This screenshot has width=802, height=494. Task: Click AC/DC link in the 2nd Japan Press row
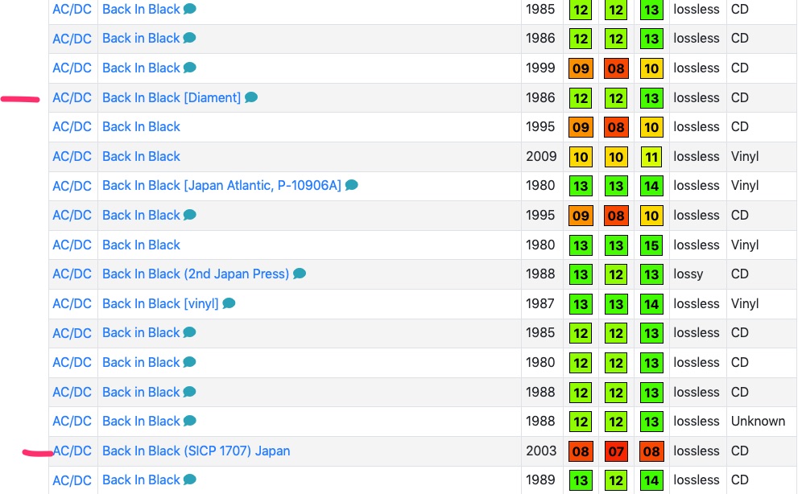(x=72, y=274)
